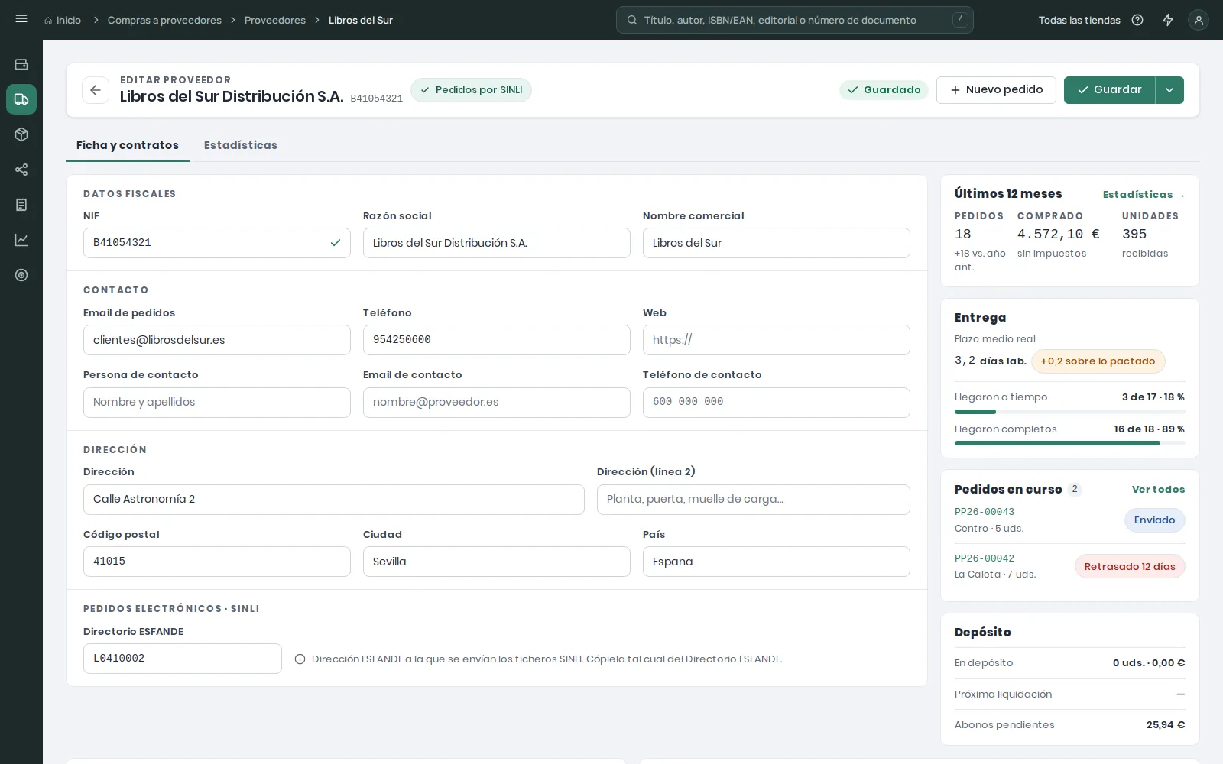The width and height of the screenshot is (1223, 764).
Task: Click the info icon beside ESFANDE hint
Action: pyautogui.click(x=300, y=659)
